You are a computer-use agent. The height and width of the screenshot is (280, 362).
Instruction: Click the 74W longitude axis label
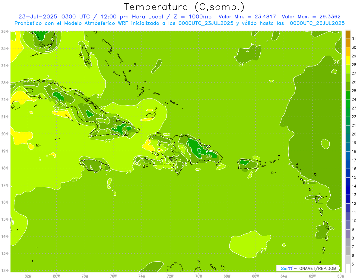[142, 276]
